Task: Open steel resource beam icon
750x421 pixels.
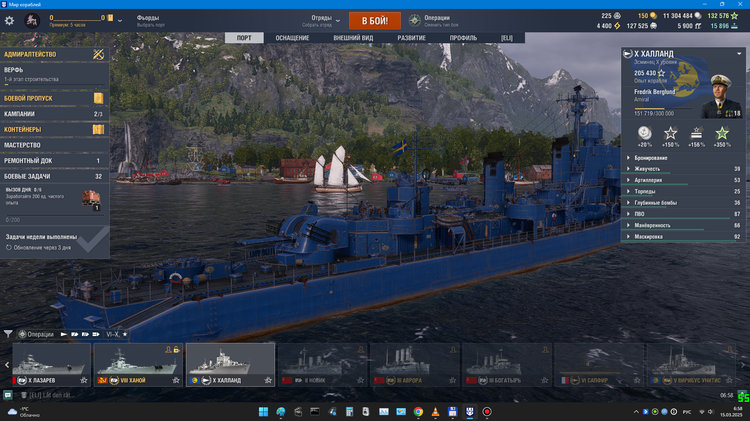Action: click(x=698, y=26)
